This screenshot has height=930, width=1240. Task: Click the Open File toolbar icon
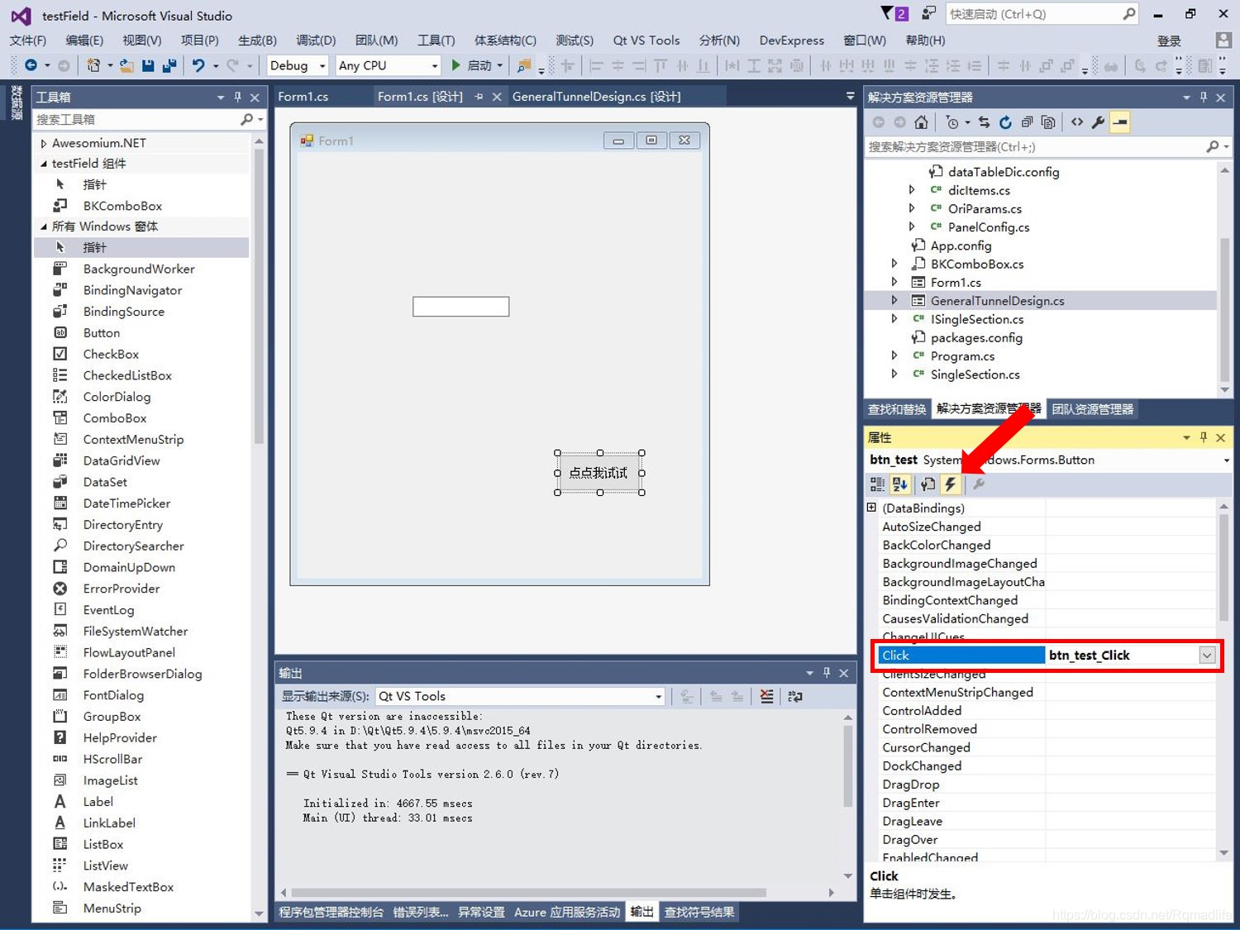(126, 65)
